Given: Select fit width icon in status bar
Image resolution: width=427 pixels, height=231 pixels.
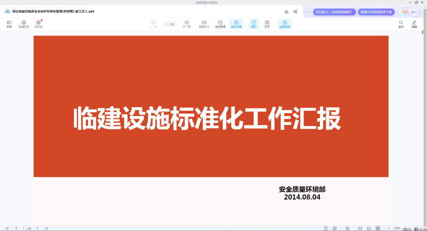Looking at the screenshot, I should [369, 228].
